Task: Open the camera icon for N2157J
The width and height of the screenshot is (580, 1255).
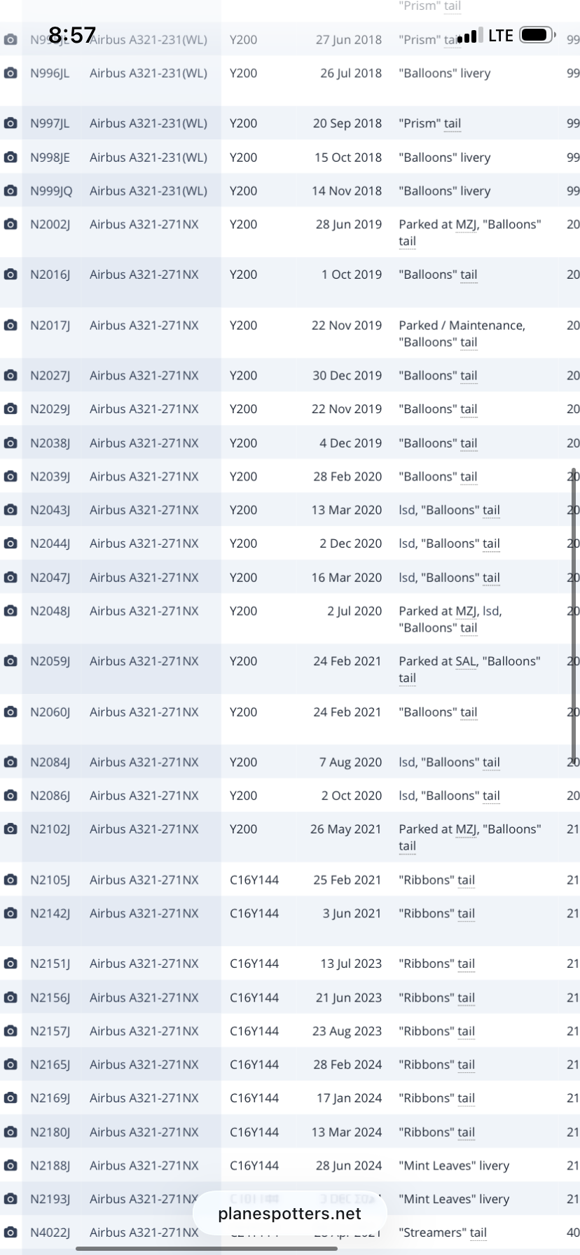Action: tap(11, 1031)
